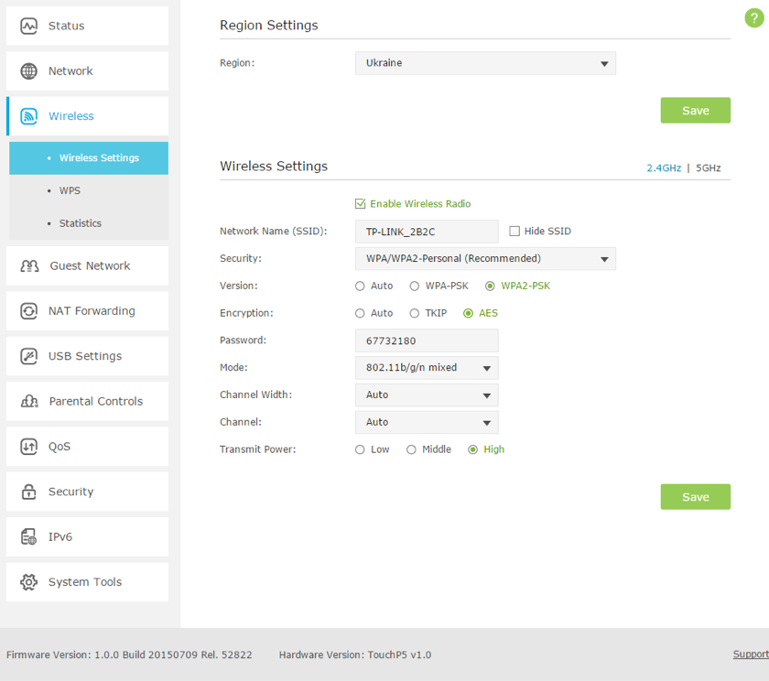The width and height of the screenshot is (769, 681).
Task: Select the NAT Forwarding icon
Action: click(x=28, y=311)
